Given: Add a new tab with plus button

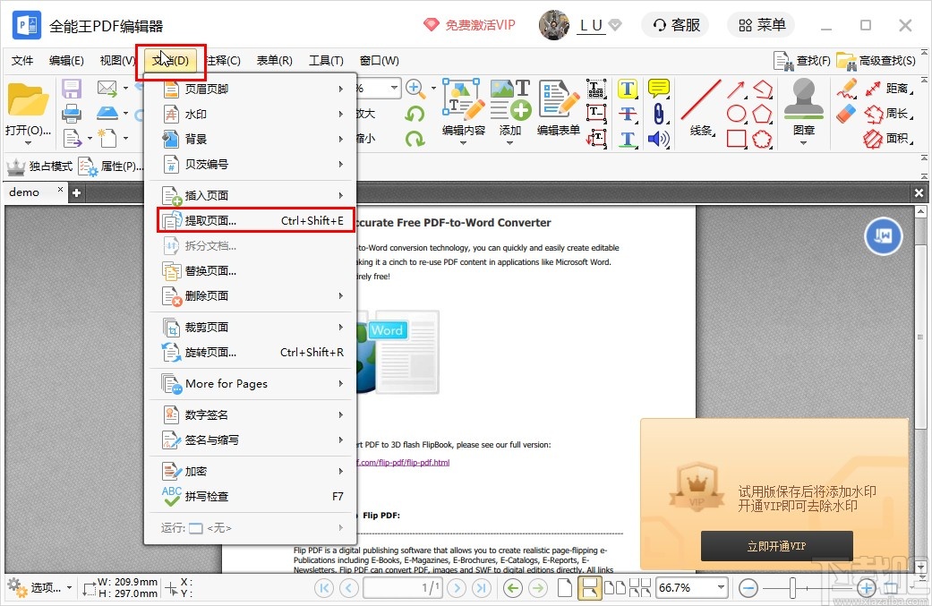Looking at the screenshot, I should click(x=76, y=192).
